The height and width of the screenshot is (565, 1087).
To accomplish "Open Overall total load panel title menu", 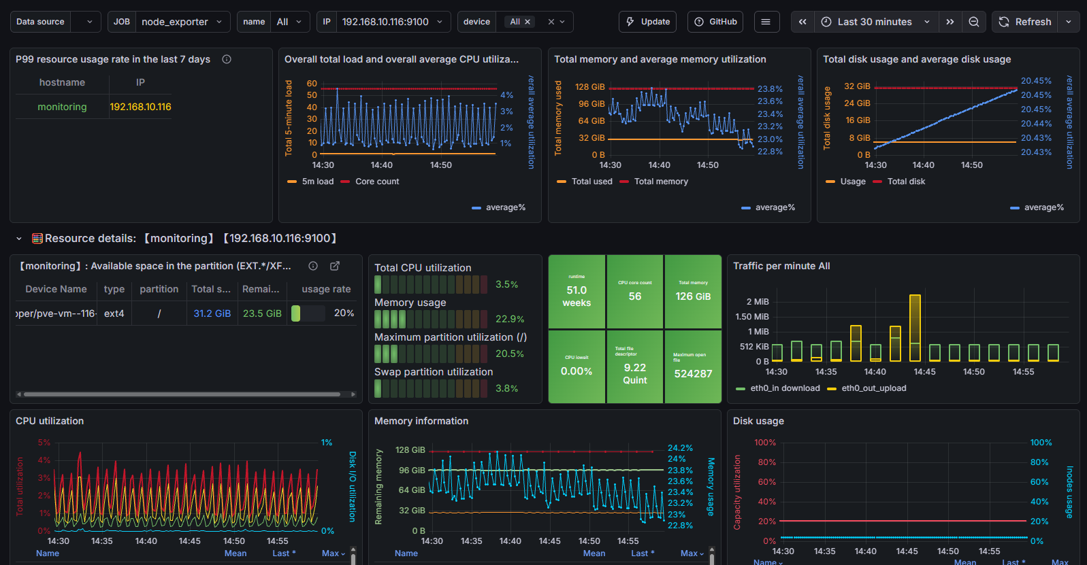I will pos(401,59).
